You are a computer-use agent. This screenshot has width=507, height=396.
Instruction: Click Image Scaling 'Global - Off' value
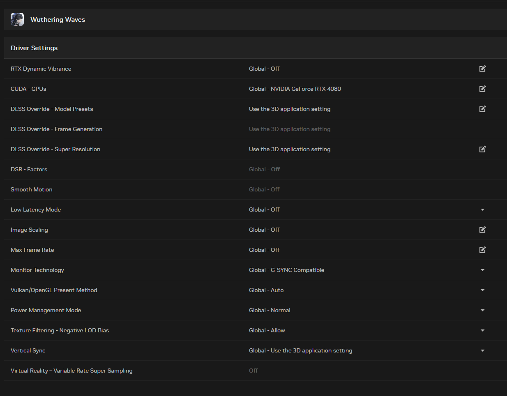click(x=264, y=230)
